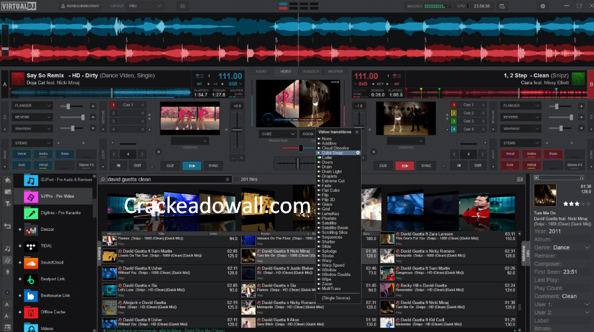Click the Stems FX button on deck A
This screenshot has height=332, width=594.
point(87,165)
